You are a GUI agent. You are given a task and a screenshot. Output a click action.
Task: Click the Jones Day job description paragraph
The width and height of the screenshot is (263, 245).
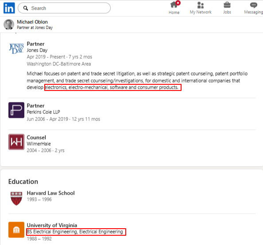pos(137,80)
